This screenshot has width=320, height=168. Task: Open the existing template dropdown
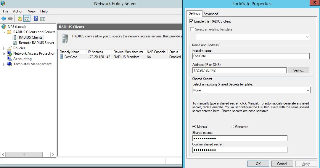click(x=253, y=37)
